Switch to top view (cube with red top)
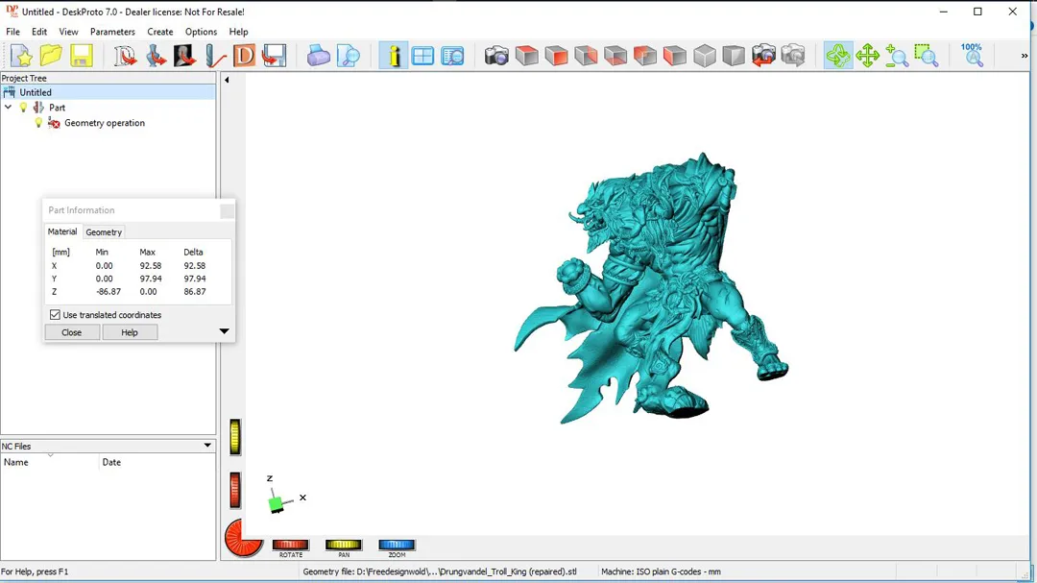1037x583 pixels. click(526, 57)
